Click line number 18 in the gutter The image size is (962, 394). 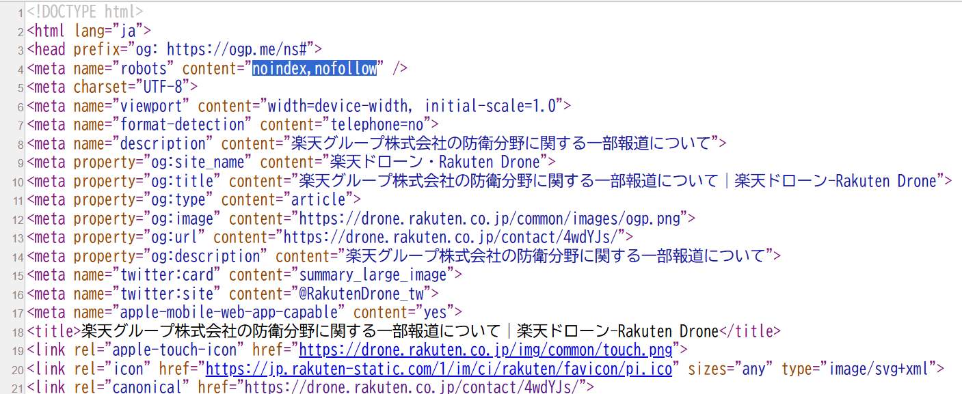18,333
